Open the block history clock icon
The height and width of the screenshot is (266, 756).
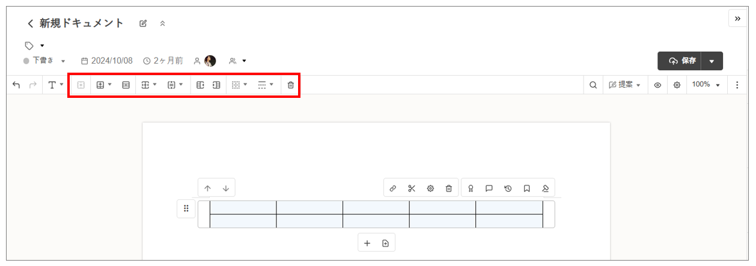click(x=508, y=188)
